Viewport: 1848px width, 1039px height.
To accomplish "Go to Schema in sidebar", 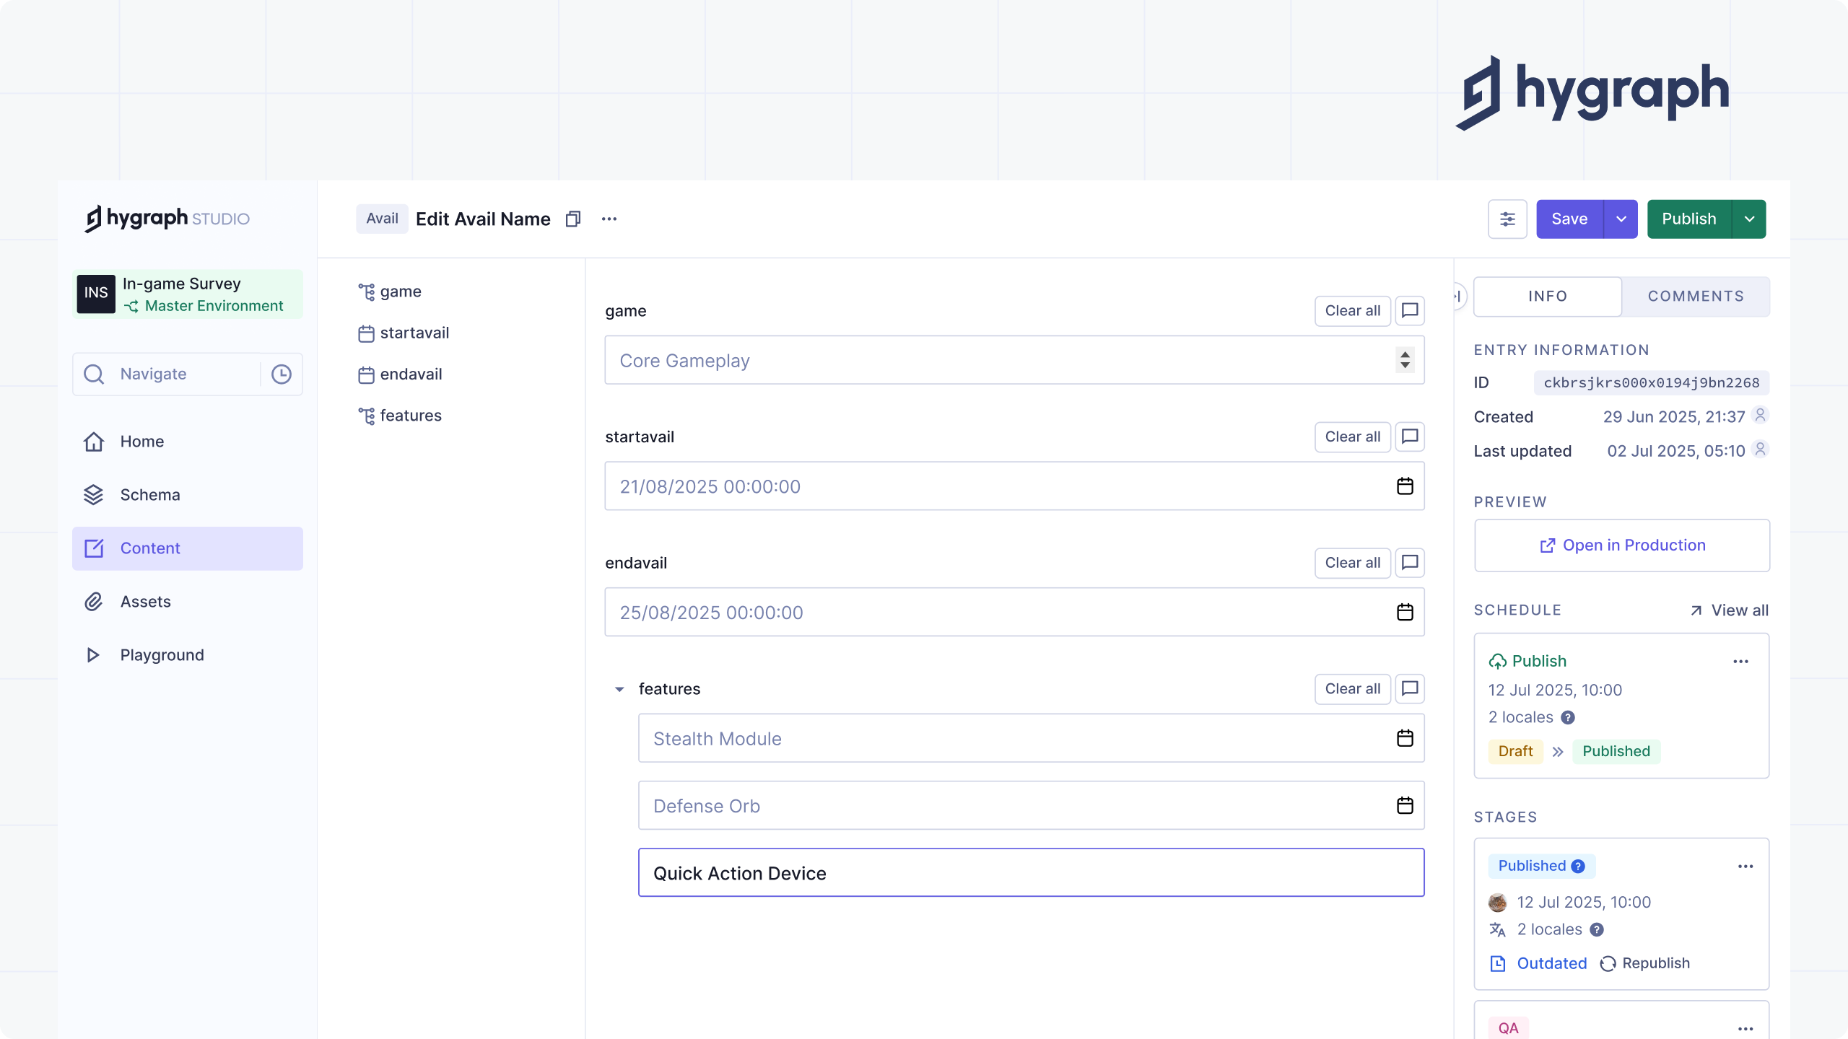I will coord(149,495).
